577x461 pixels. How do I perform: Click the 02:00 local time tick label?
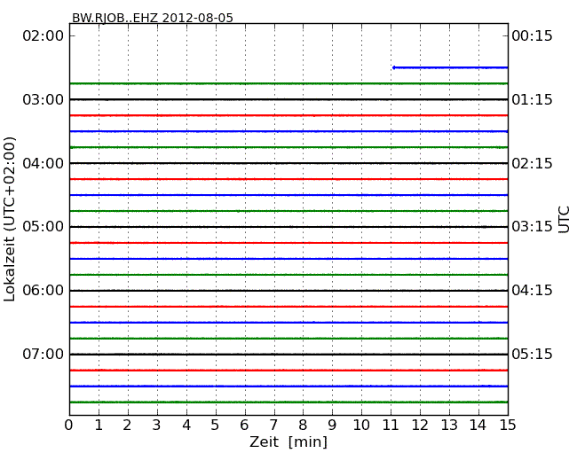tap(43, 36)
